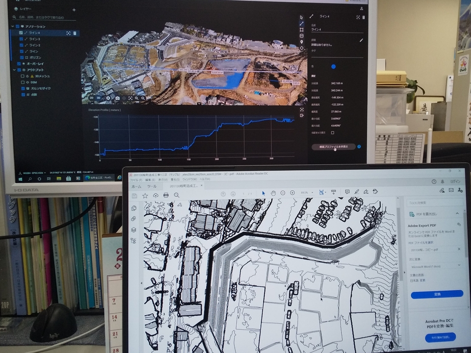Select the highlighter pen in Acrobat

[x=357, y=192]
